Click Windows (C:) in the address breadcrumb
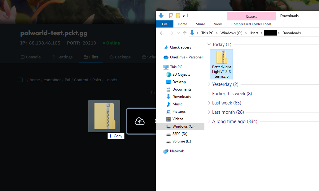The height and width of the screenshot is (191, 319). click(x=231, y=33)
